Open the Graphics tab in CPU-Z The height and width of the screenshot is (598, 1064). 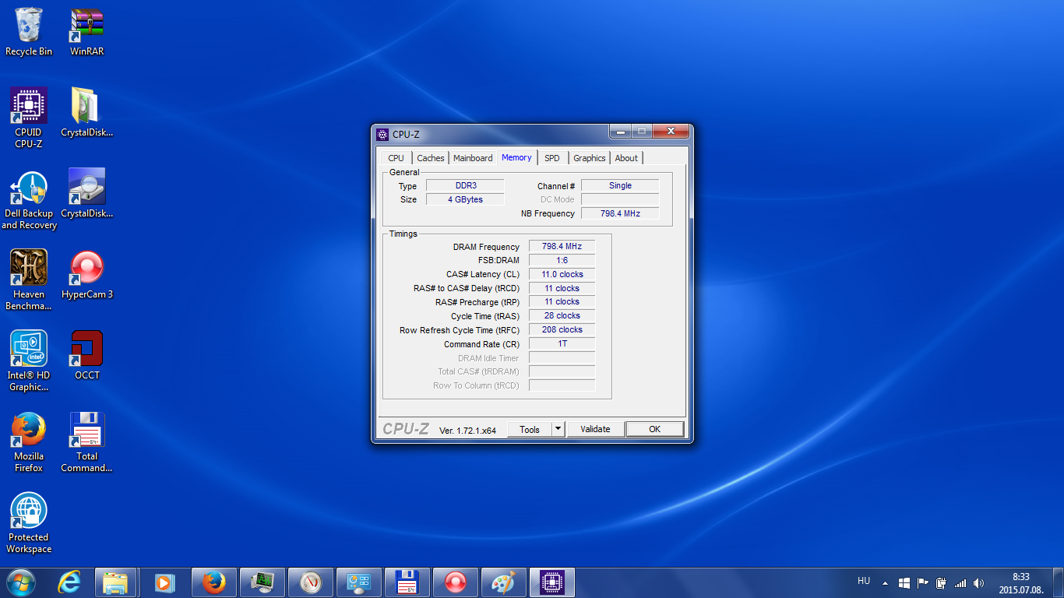click(589, 158)
